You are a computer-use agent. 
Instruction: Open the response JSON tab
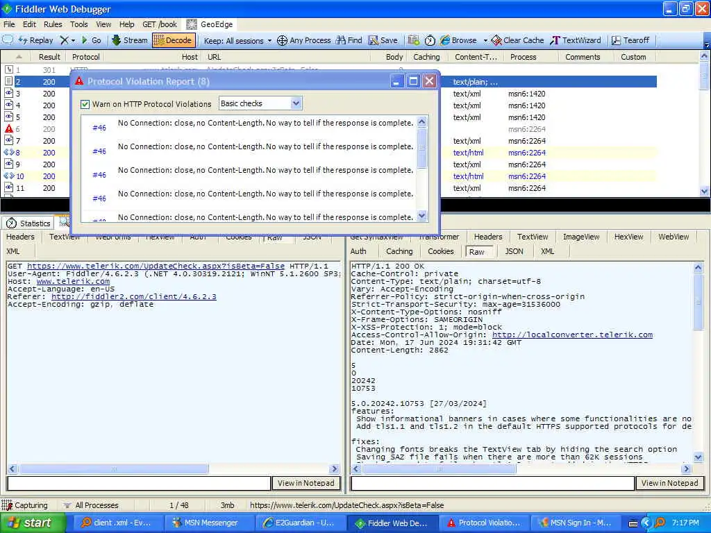[514, 251]
